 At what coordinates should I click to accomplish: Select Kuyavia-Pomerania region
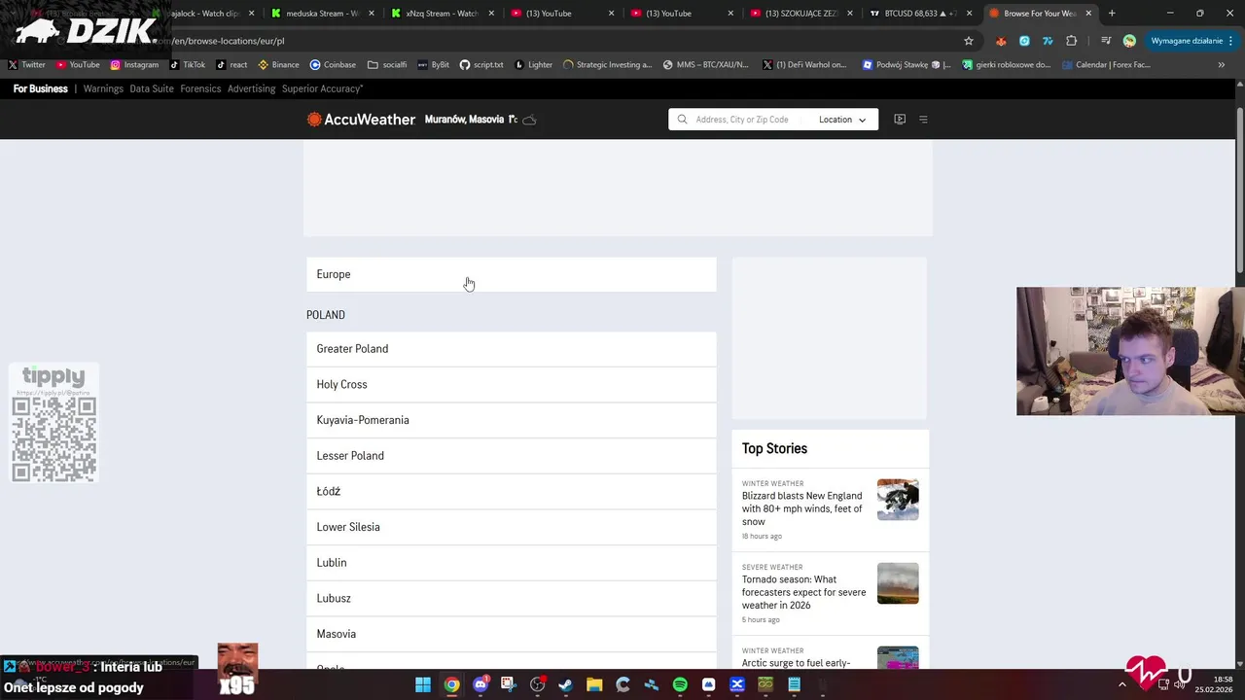click(512, 420)
